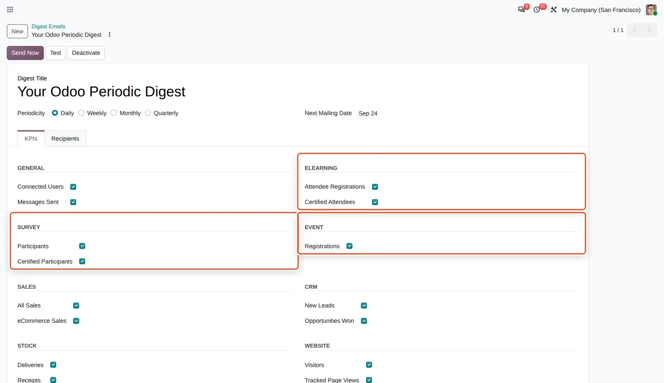Toggle Certified Attendees checkbox
664x383 pixels.
click(375, 202)
